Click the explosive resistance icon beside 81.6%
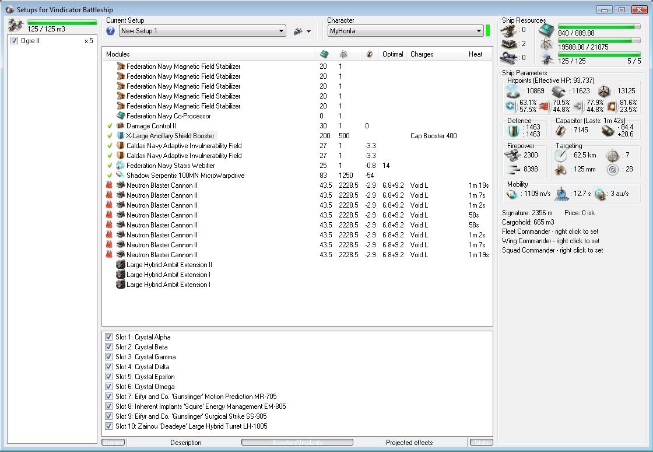The image size is (653, 452). click(612, 106)
